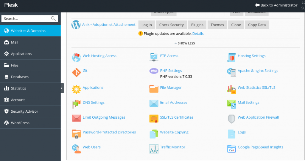Click the Check Security button

pyautogui.click(x=171, y=25)
